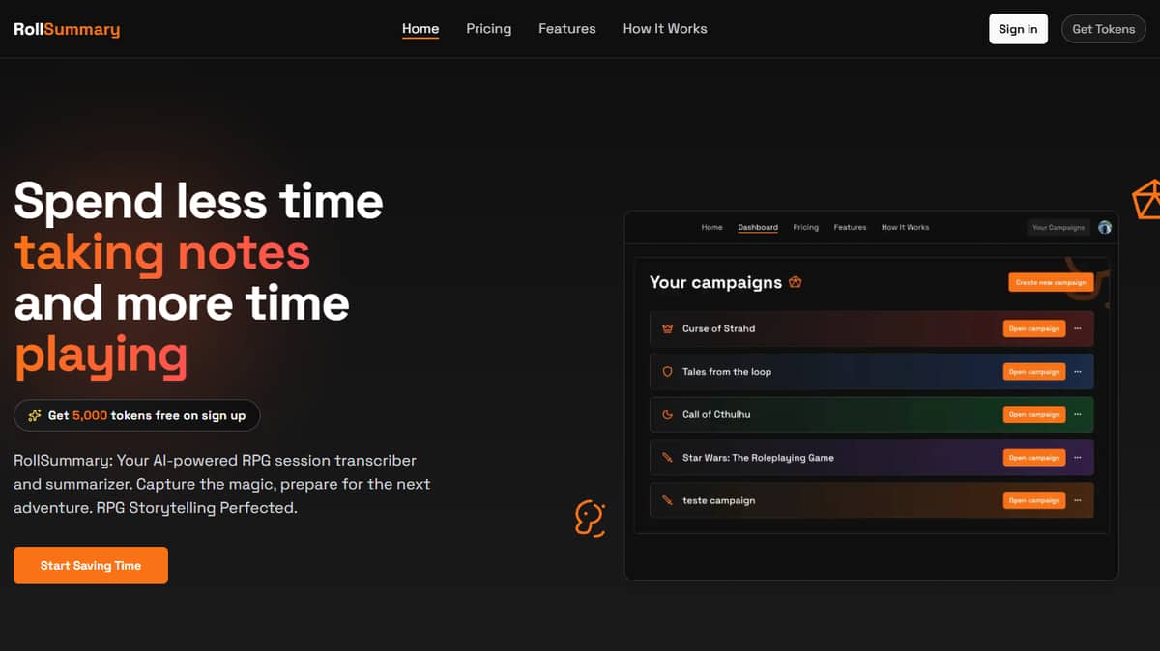This screenshot has width=1160, height=651.
Task: Select Pricing in the dashboard preview navigation
Action: (x=805, y=228)
